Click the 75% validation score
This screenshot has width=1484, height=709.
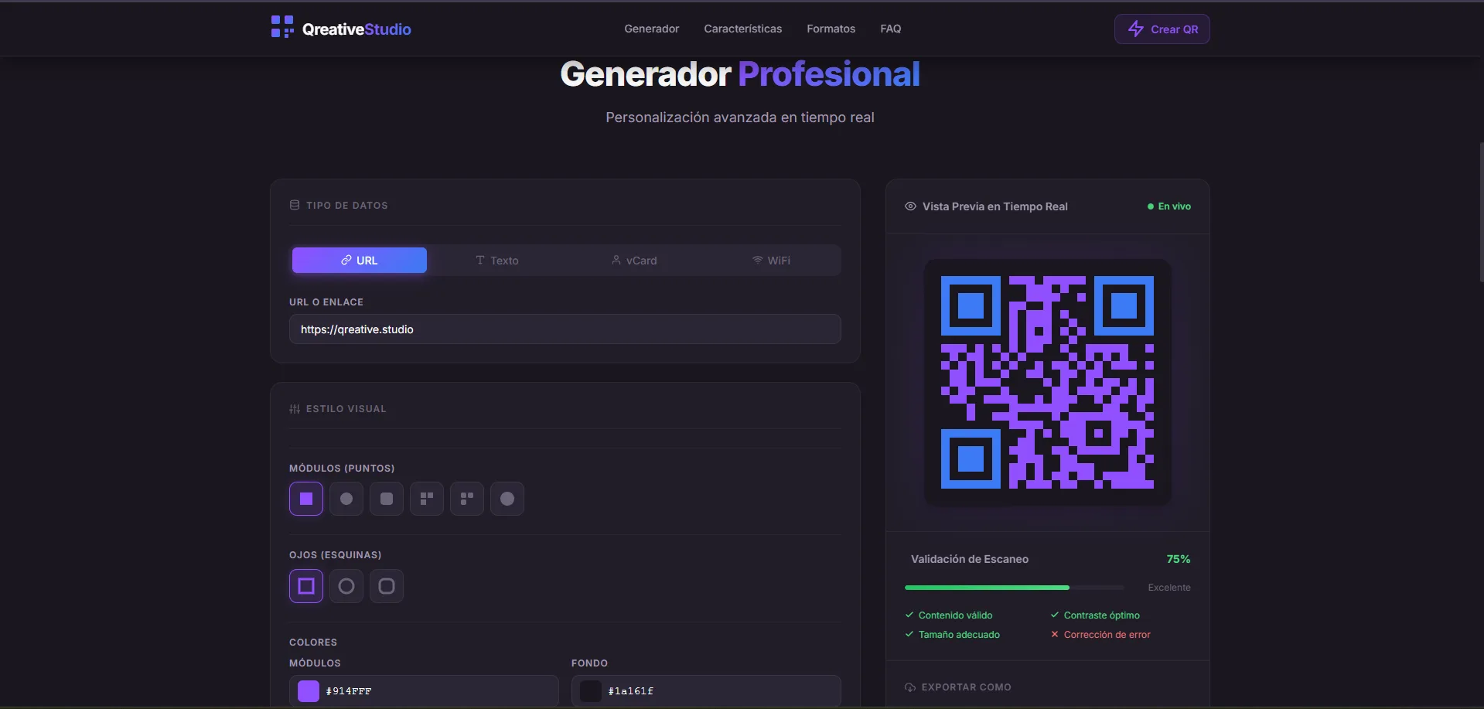(1179, 559)
